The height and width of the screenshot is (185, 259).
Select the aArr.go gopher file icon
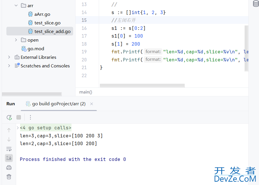point(30,14)
